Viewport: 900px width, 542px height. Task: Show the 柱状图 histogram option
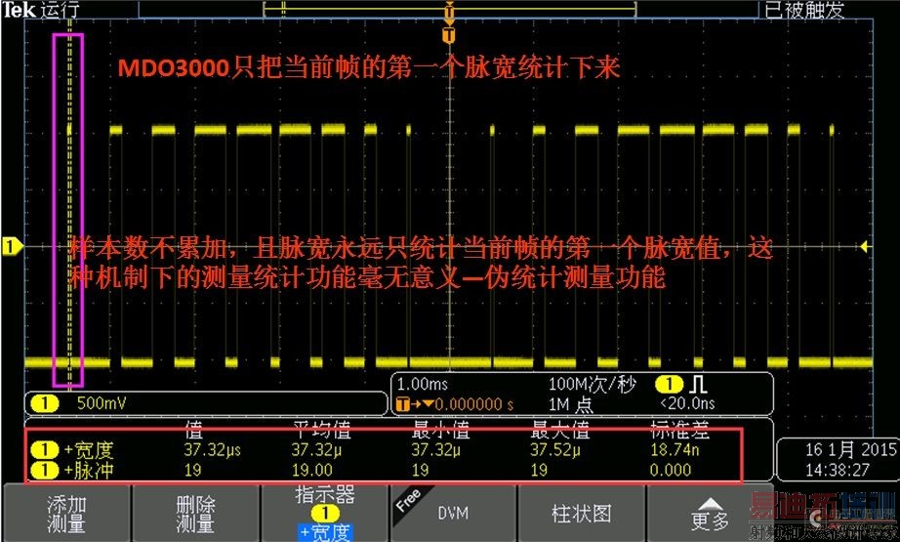[x=582, y=513]
